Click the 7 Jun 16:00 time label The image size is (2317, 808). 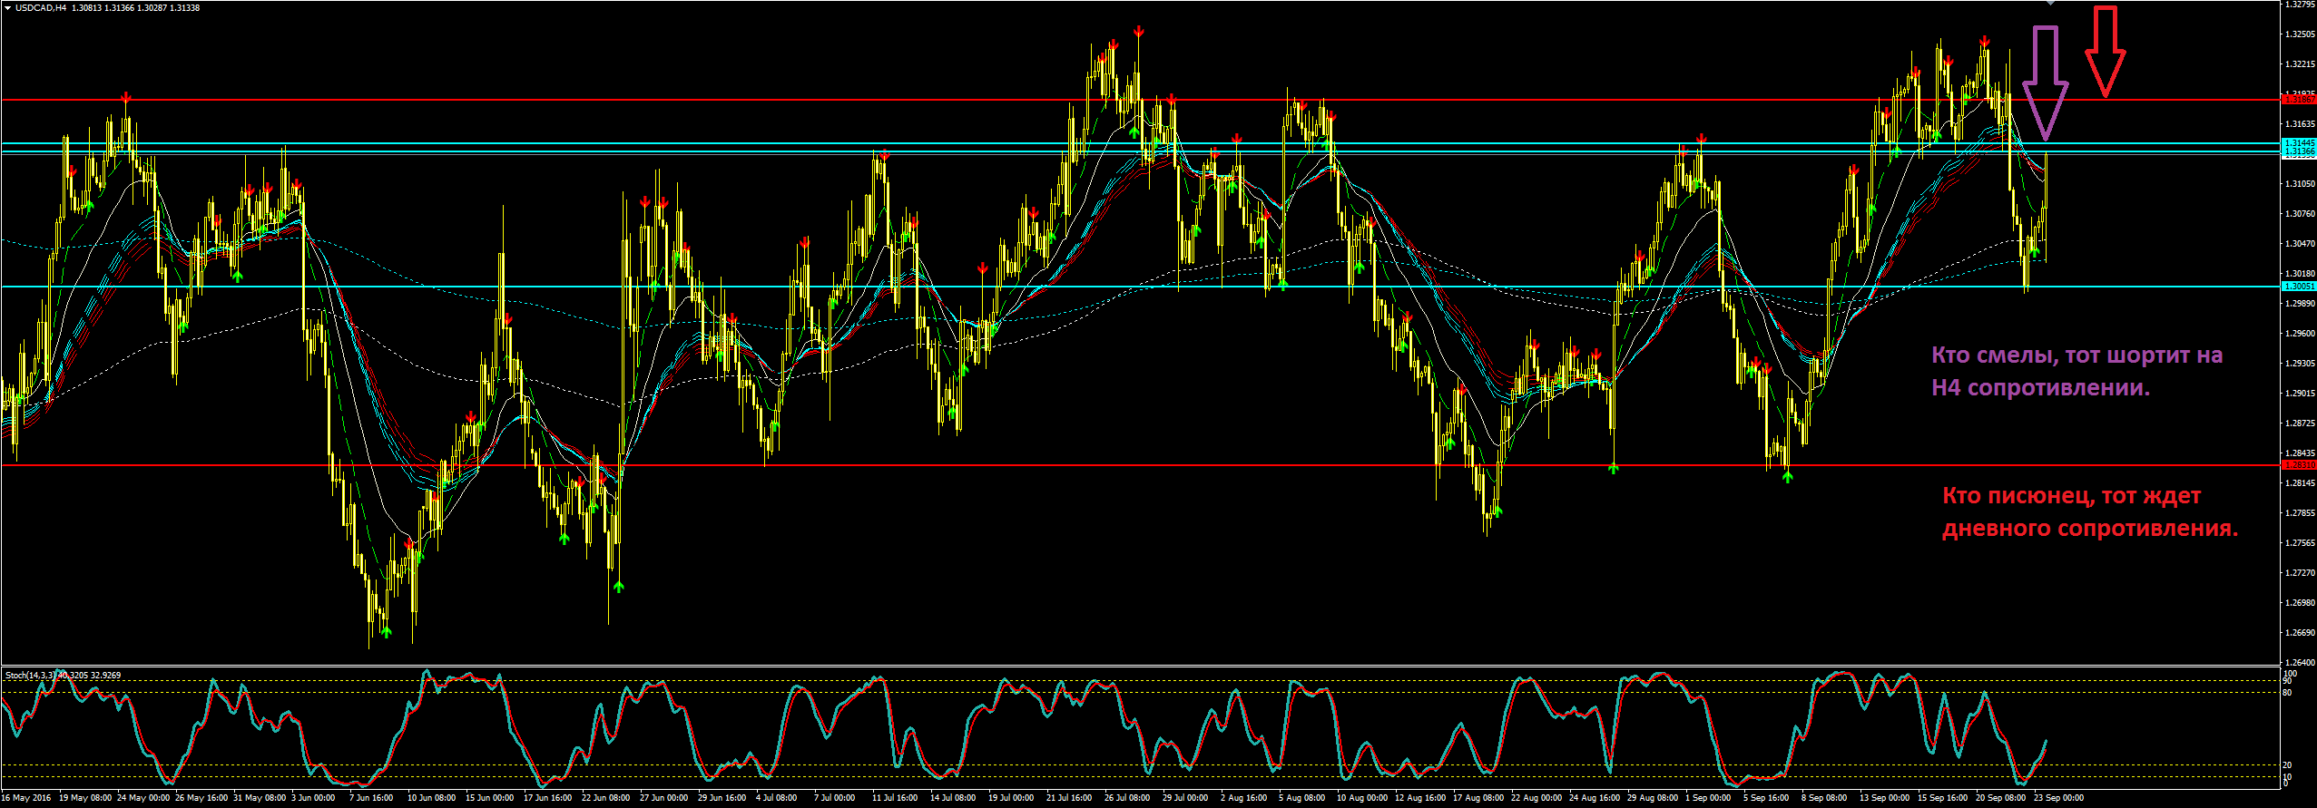point(371,798)
